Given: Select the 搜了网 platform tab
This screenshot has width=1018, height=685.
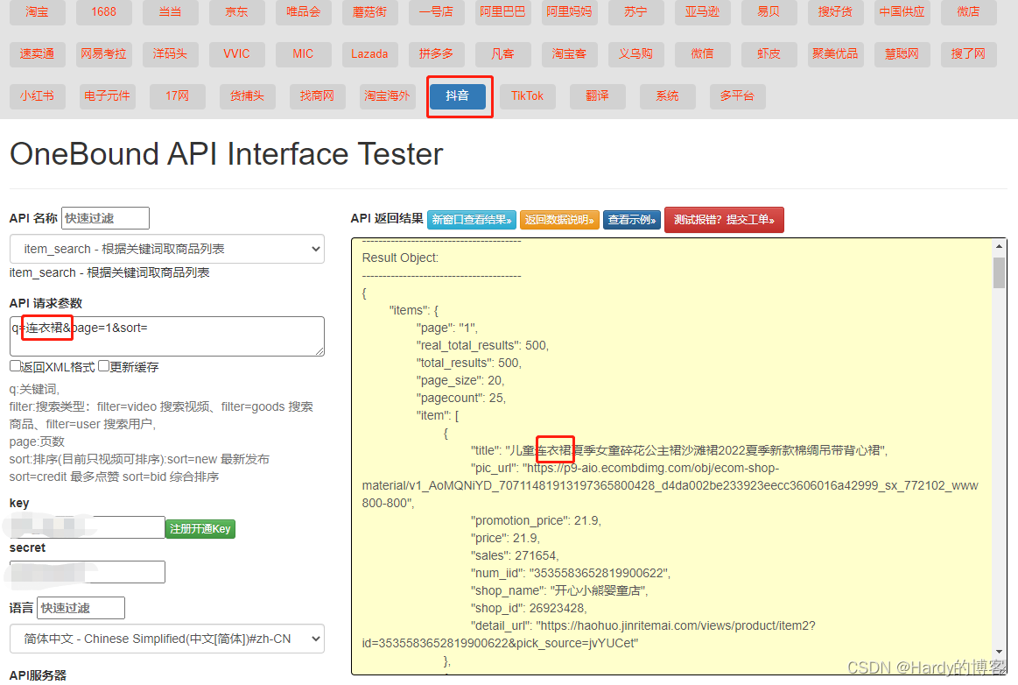Looking at the screenshot, I should 968,54.
